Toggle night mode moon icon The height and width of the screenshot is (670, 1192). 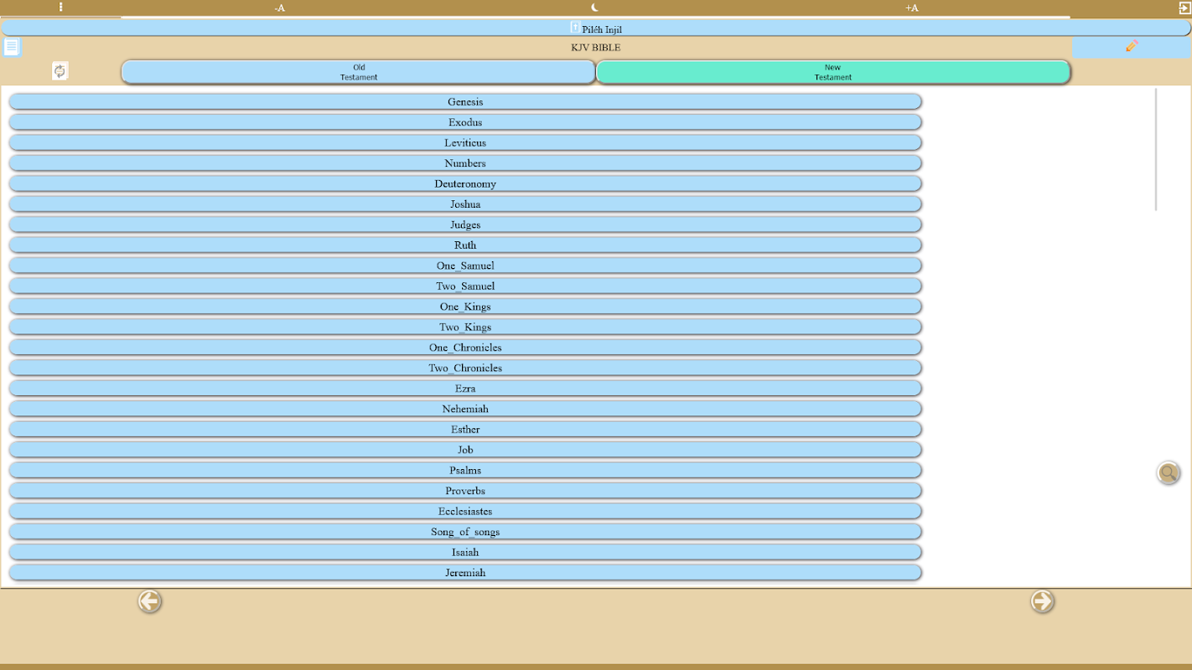595,8
